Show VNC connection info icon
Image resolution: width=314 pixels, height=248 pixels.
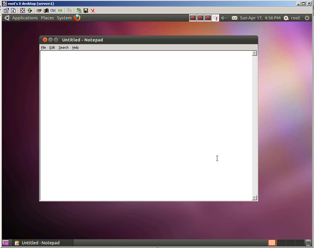point(13,11)
